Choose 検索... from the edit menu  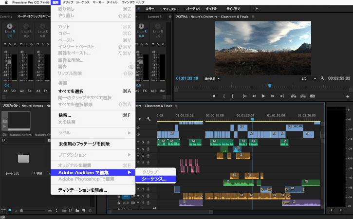pos(93,115)
